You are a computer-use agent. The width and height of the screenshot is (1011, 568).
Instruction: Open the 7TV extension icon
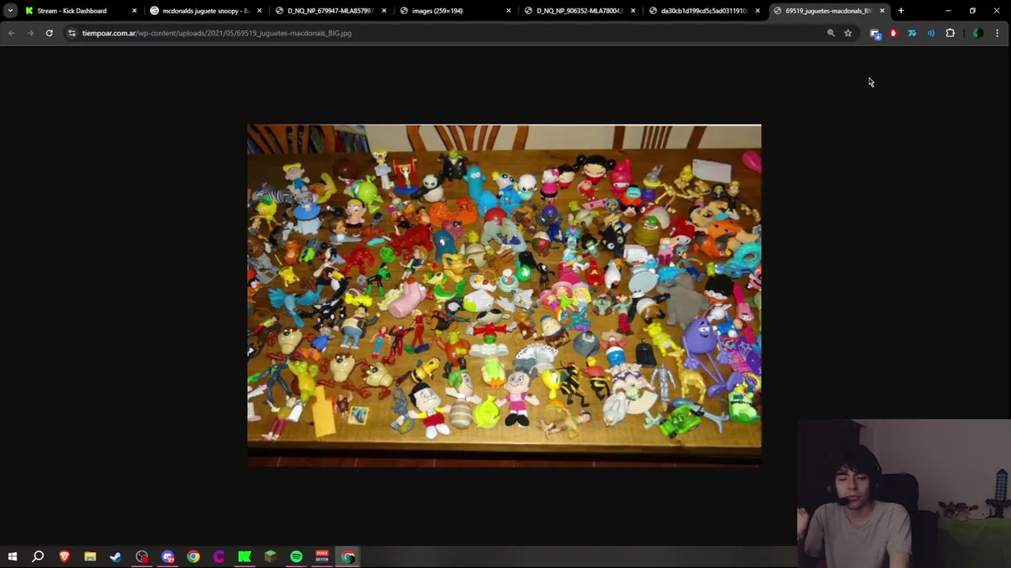tap(912, 33)
